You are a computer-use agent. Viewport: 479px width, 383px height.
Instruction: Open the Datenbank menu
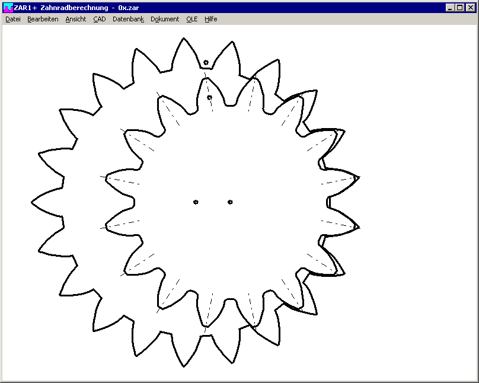tap(128, 19)
